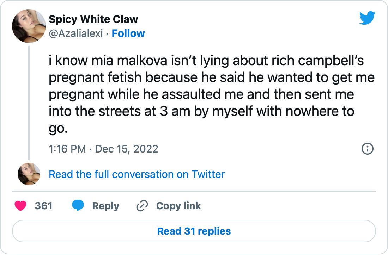Click the 361 likes count

[44, 206]
